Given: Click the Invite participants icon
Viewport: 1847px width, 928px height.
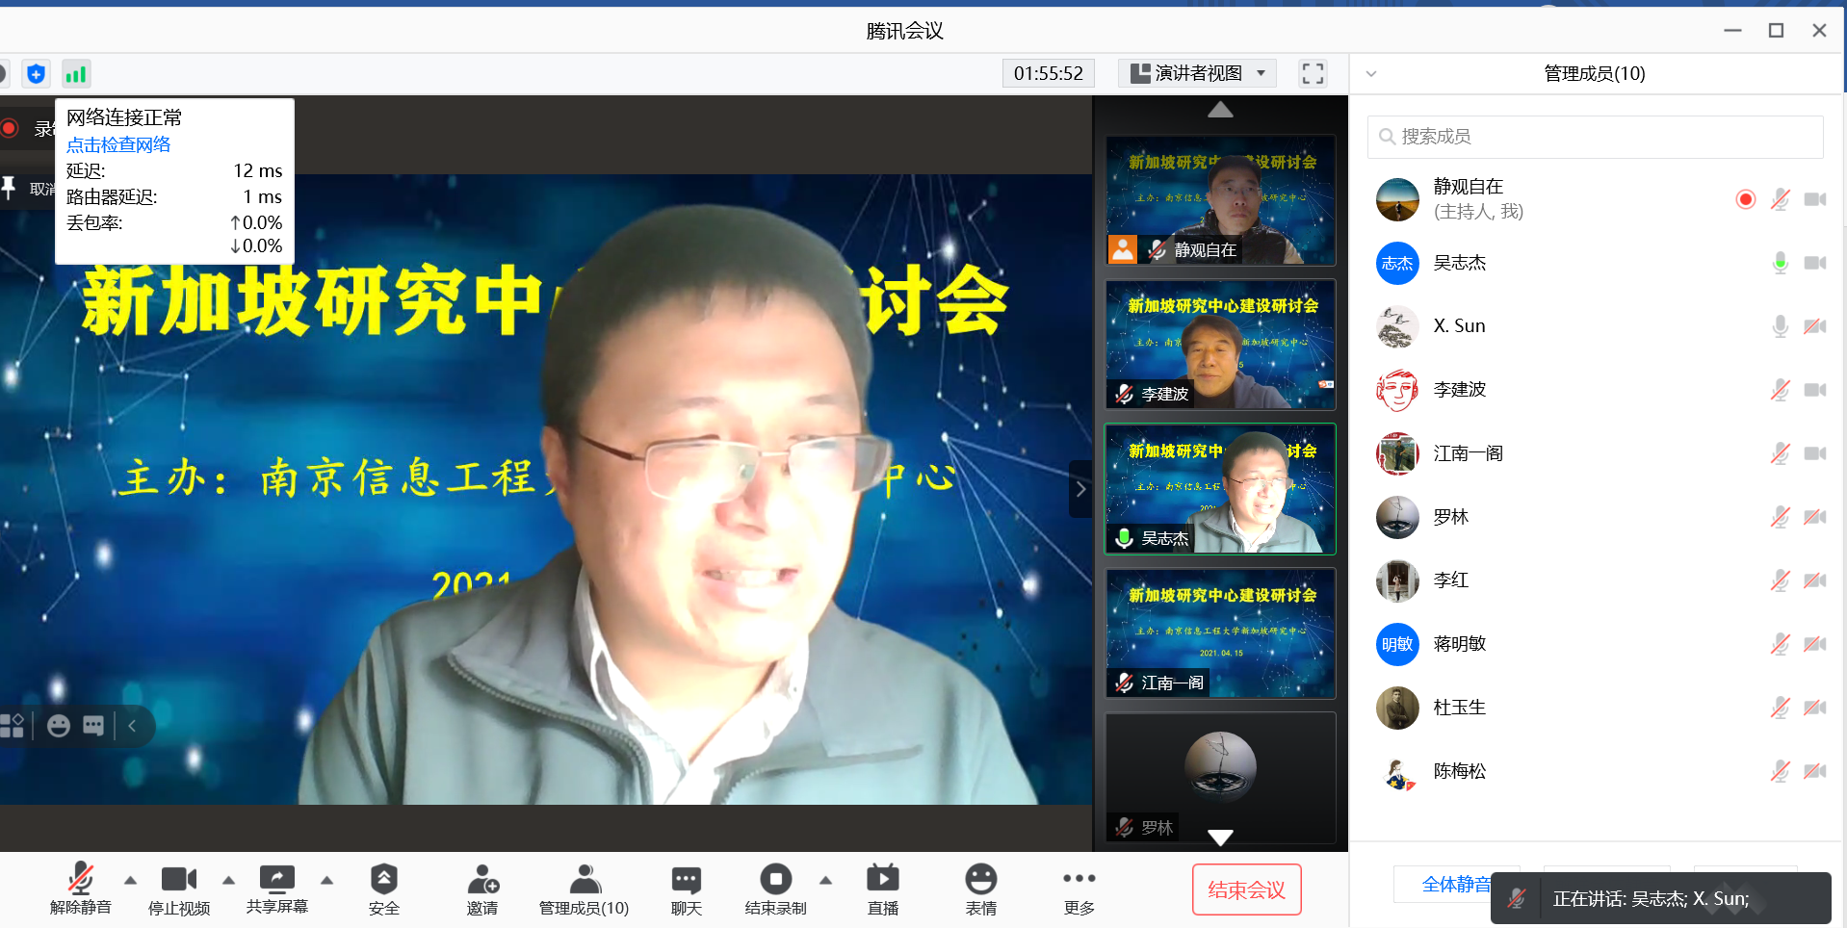Looking at the screenshot, I should click(x=482, y=879).
